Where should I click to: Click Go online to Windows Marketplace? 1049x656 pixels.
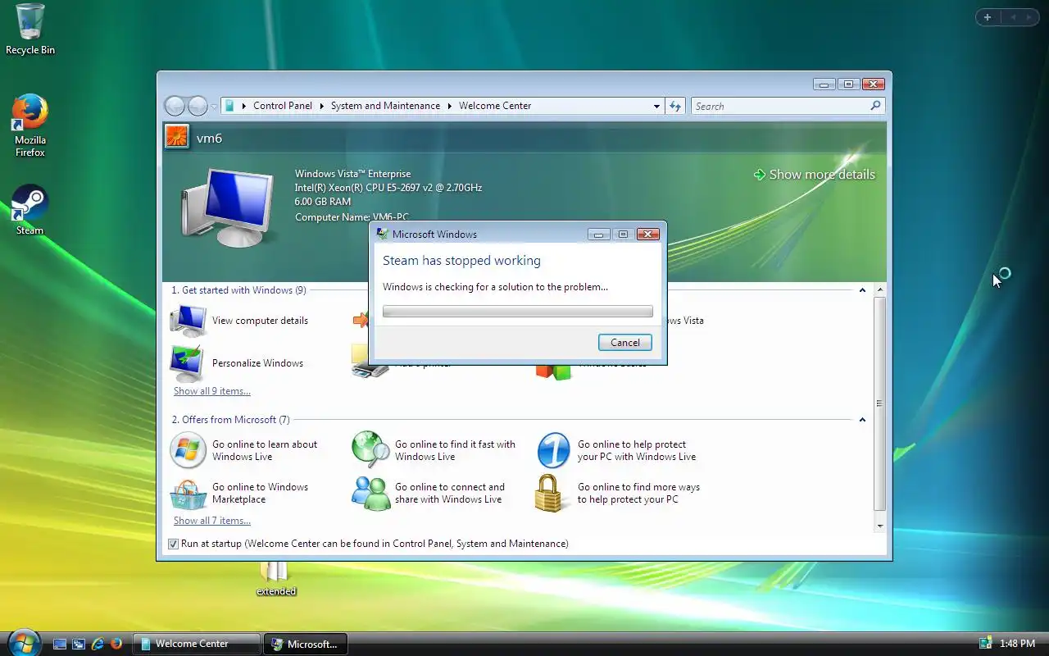tap(260, 493)
